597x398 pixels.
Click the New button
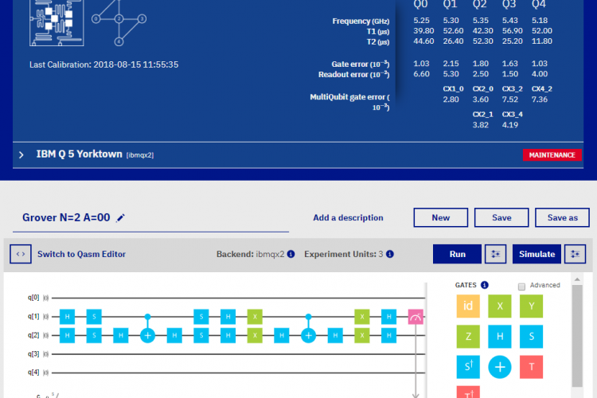pos(440,217)
